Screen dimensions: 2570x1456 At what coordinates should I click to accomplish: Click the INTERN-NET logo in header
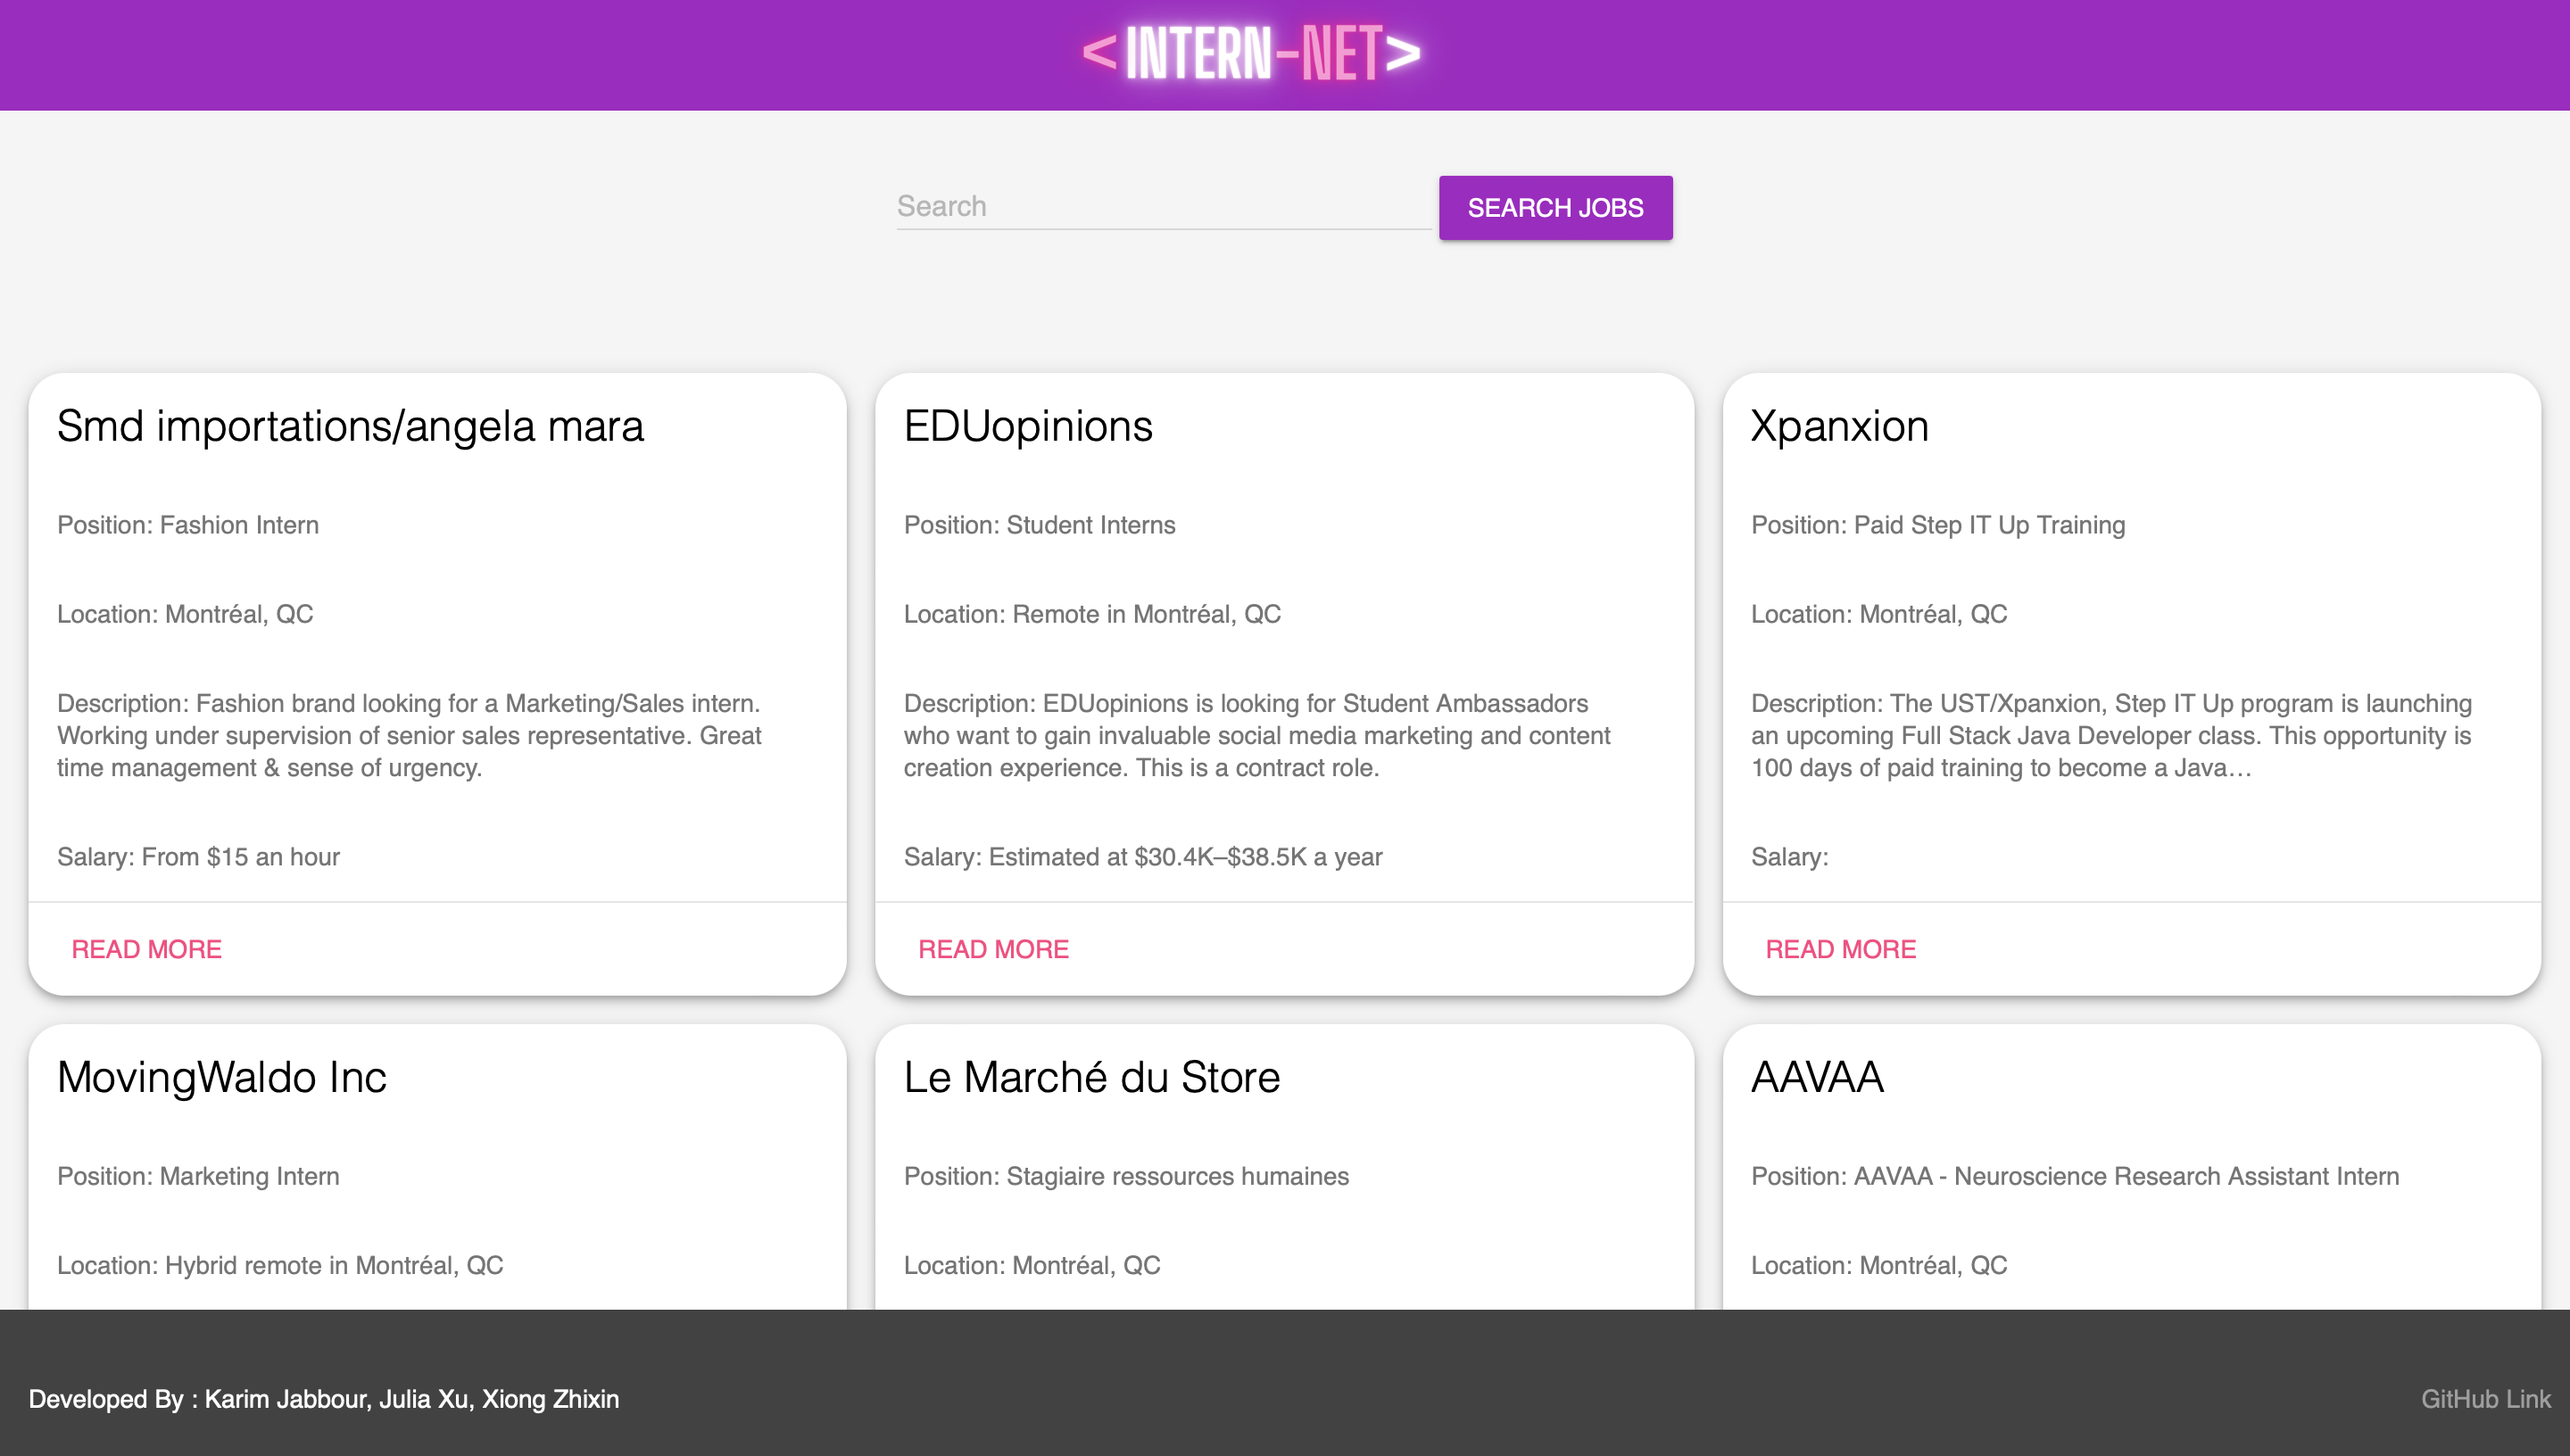pos(1251,54)
